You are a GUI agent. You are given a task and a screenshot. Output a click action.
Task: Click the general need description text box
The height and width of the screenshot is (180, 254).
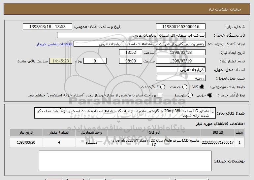(125, 113)
